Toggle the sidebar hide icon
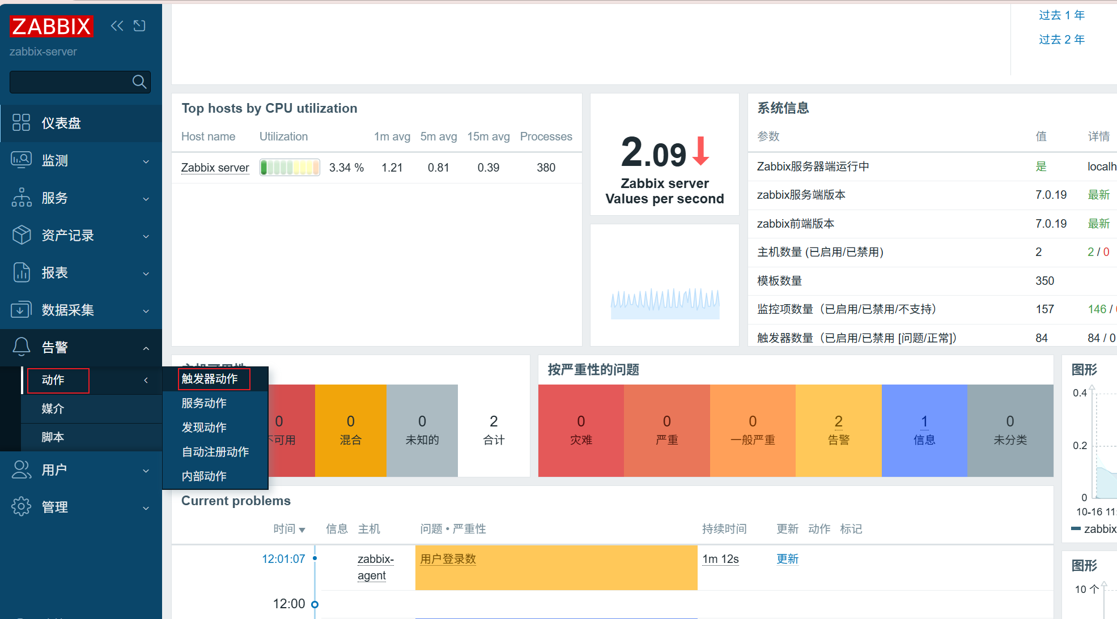The width and height of the screenshot is (1117, 619). click(x=139, y=25)
